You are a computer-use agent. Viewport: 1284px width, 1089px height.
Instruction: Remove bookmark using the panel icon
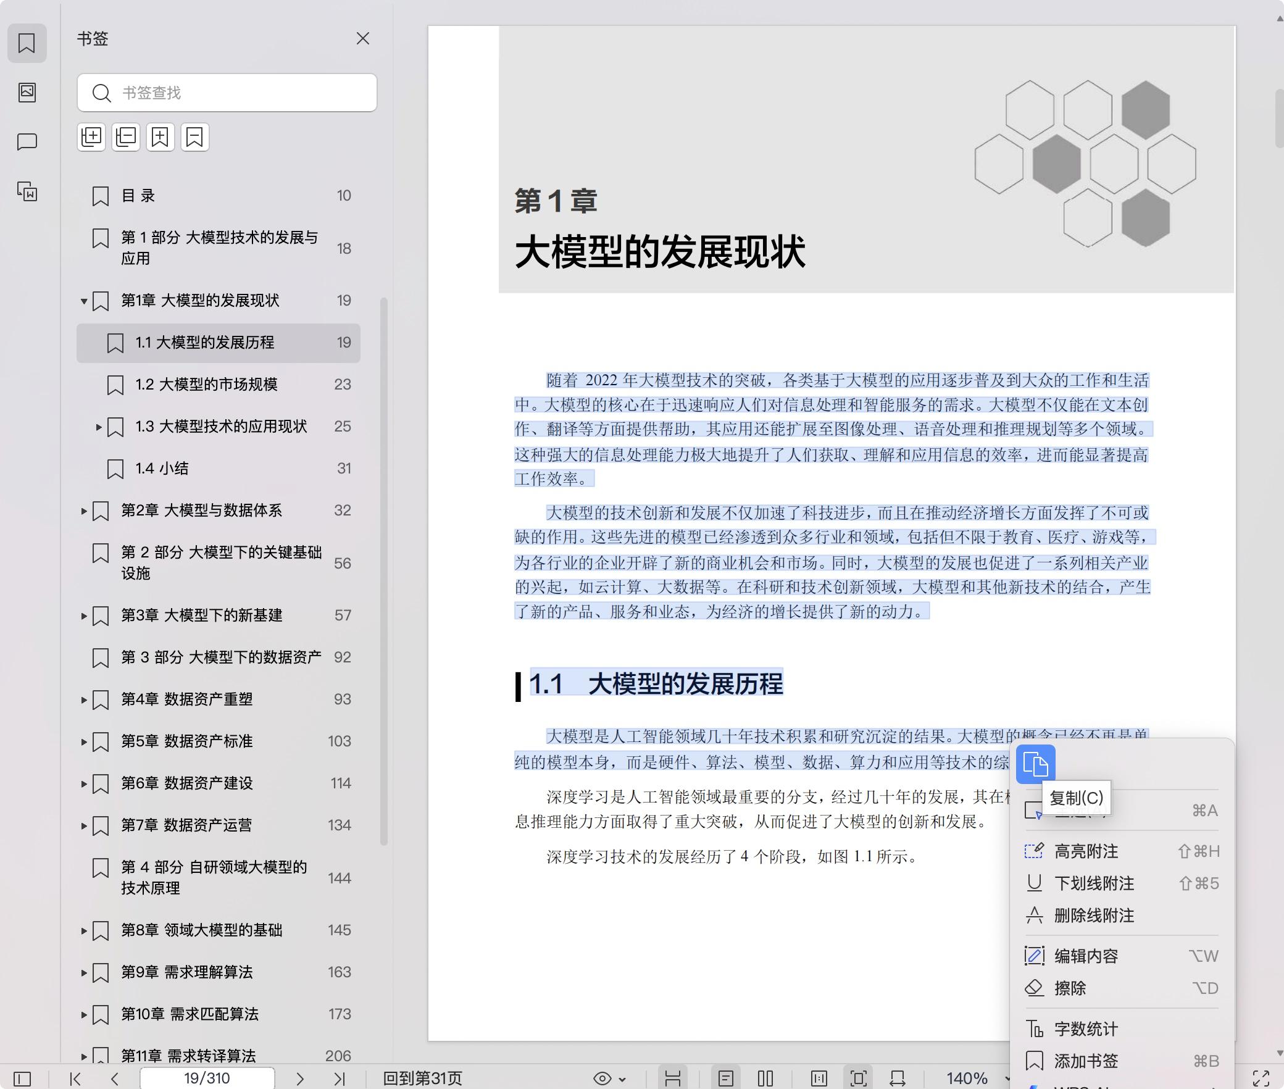pyautogui.click(x=195, y=137)
